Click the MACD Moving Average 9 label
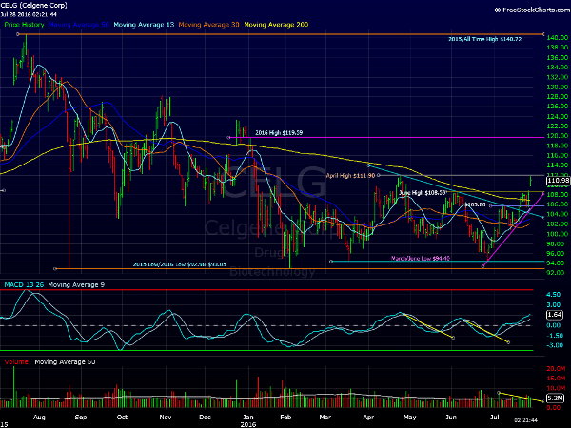The width and height of the screenshot is (571, 428). pos(77,283)
